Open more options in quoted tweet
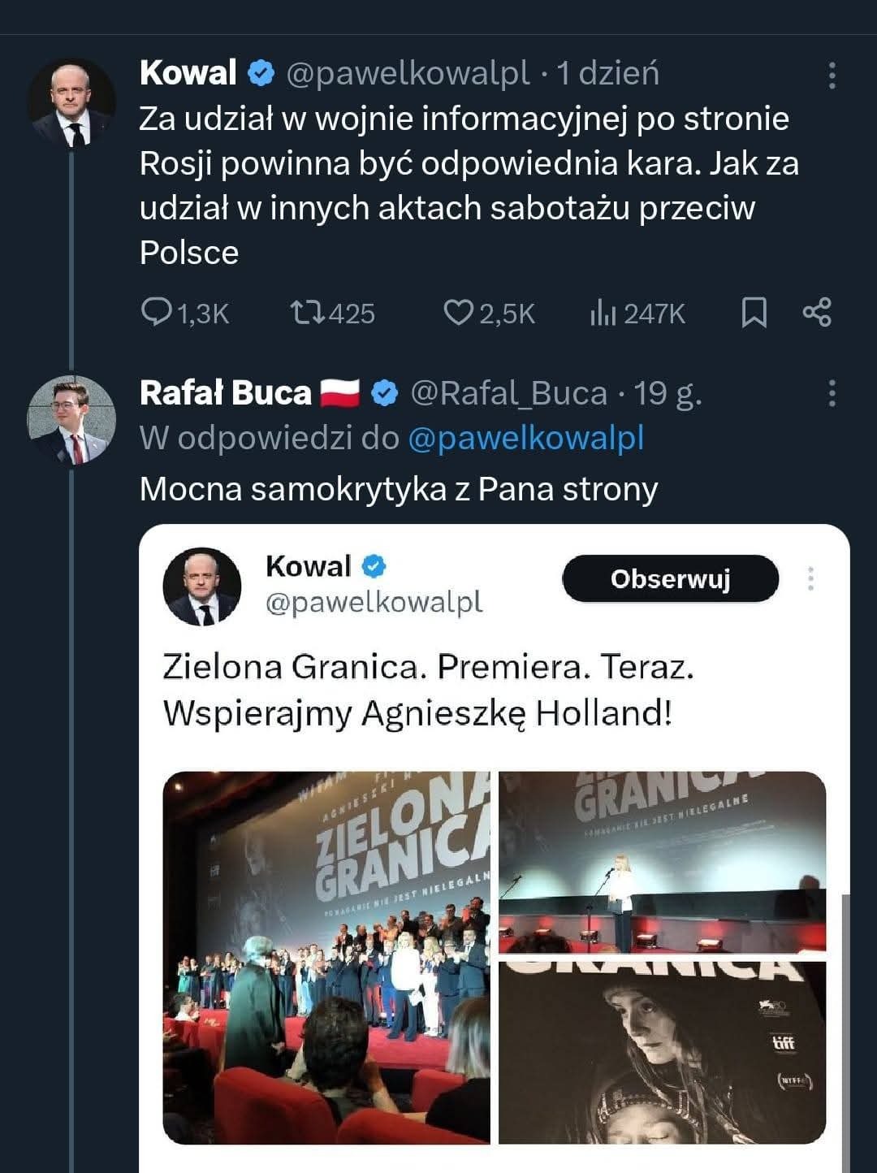This screenshot has width=877, height=1173. (810, 579)
